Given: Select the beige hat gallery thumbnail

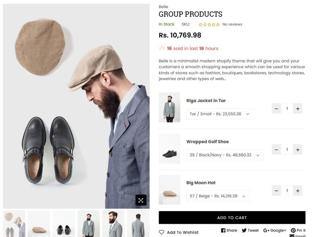Looking at the screenshot, I should click(39, 223).
